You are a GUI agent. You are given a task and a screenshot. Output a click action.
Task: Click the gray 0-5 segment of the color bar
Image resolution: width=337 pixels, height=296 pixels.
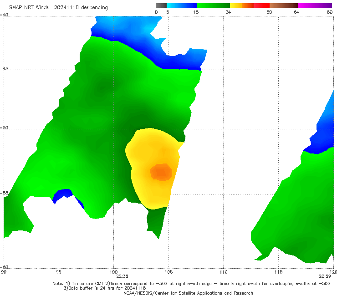161,5
